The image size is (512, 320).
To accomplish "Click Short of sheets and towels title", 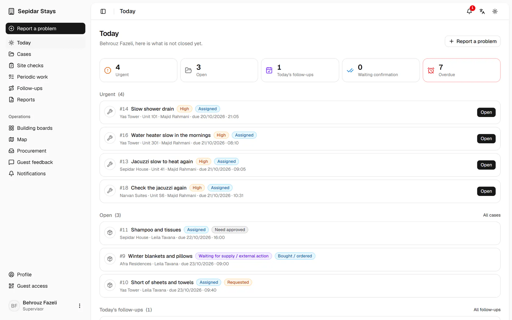I will pos(162,282).
